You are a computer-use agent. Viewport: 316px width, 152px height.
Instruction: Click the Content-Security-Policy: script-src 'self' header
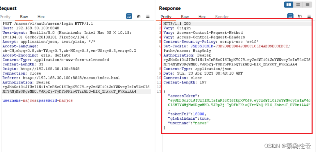211,42
